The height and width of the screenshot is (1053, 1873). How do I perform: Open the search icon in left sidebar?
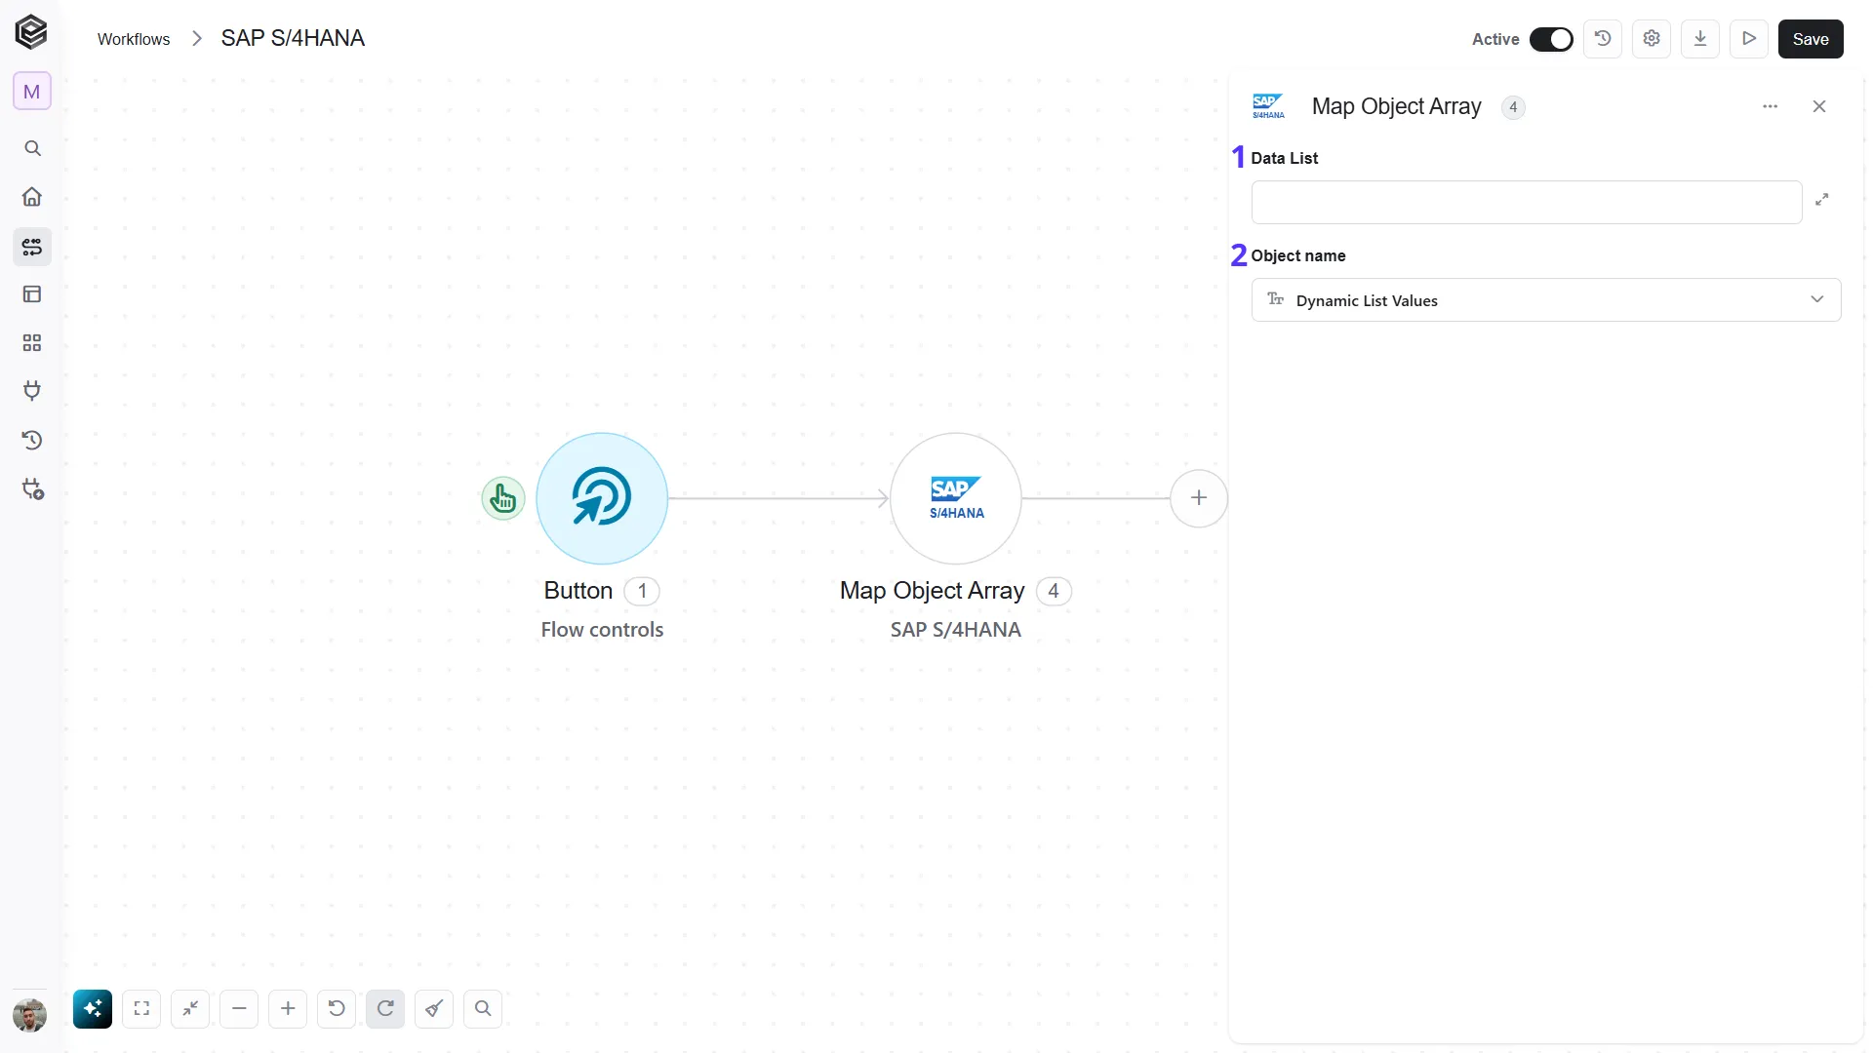[x=32, y=148]
